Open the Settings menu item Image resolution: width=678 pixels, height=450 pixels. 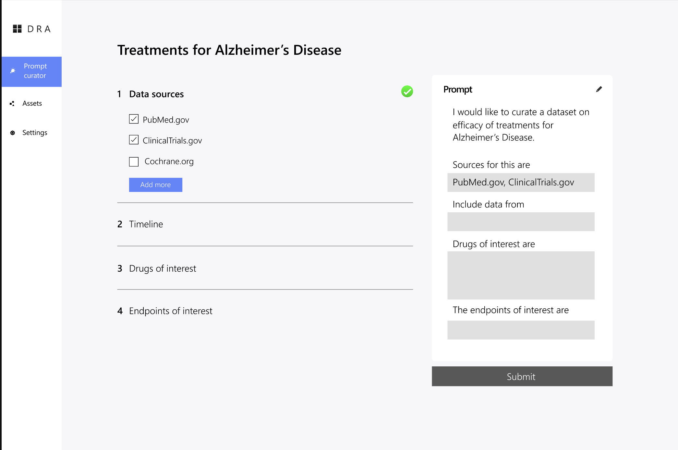tap(35, 133)
